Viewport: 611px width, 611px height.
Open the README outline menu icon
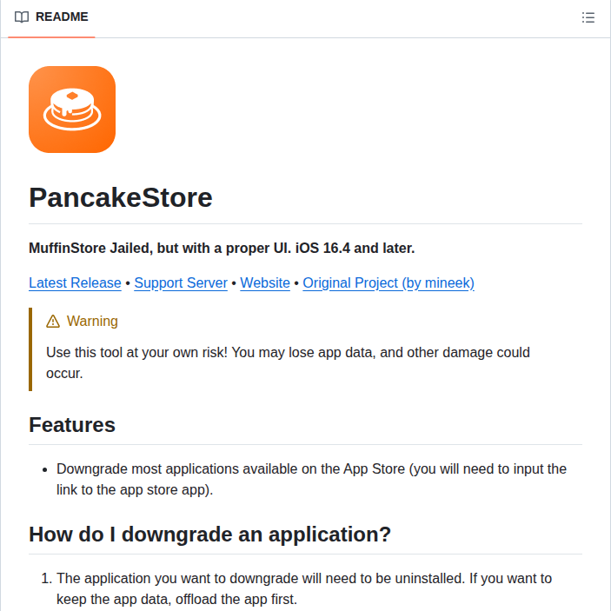coord(588,17)
